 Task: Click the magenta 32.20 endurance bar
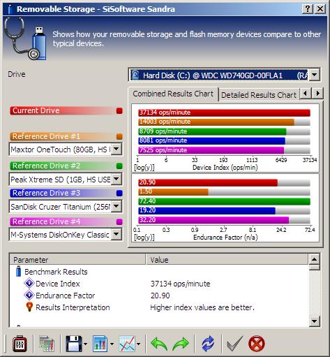[213, 220]
